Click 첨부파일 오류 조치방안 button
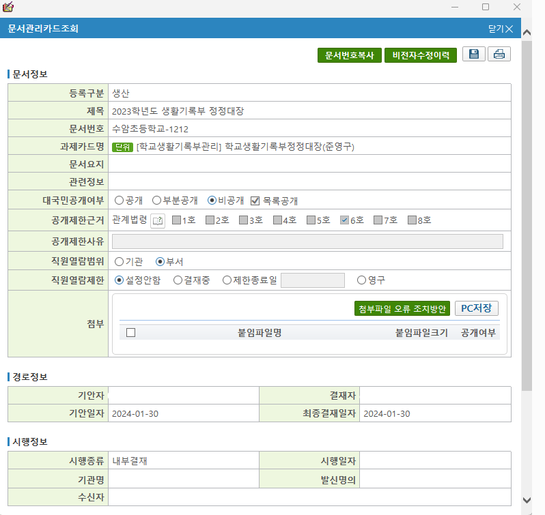 click(402, 309)
